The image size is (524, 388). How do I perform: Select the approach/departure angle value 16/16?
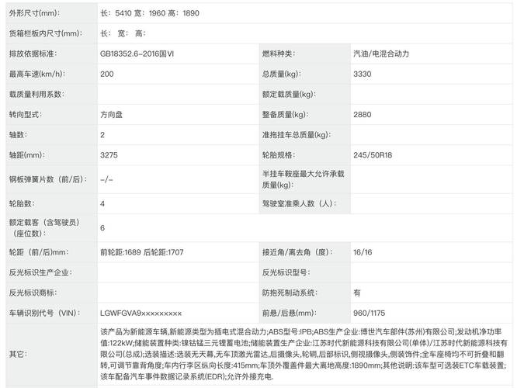[x=363, y=252]
